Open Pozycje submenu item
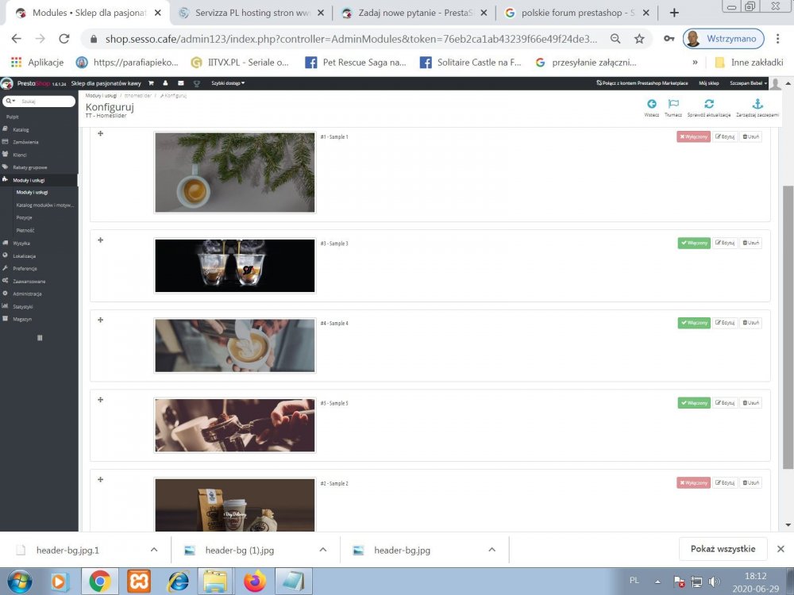The image size is (794, 595). coord(24,217)
